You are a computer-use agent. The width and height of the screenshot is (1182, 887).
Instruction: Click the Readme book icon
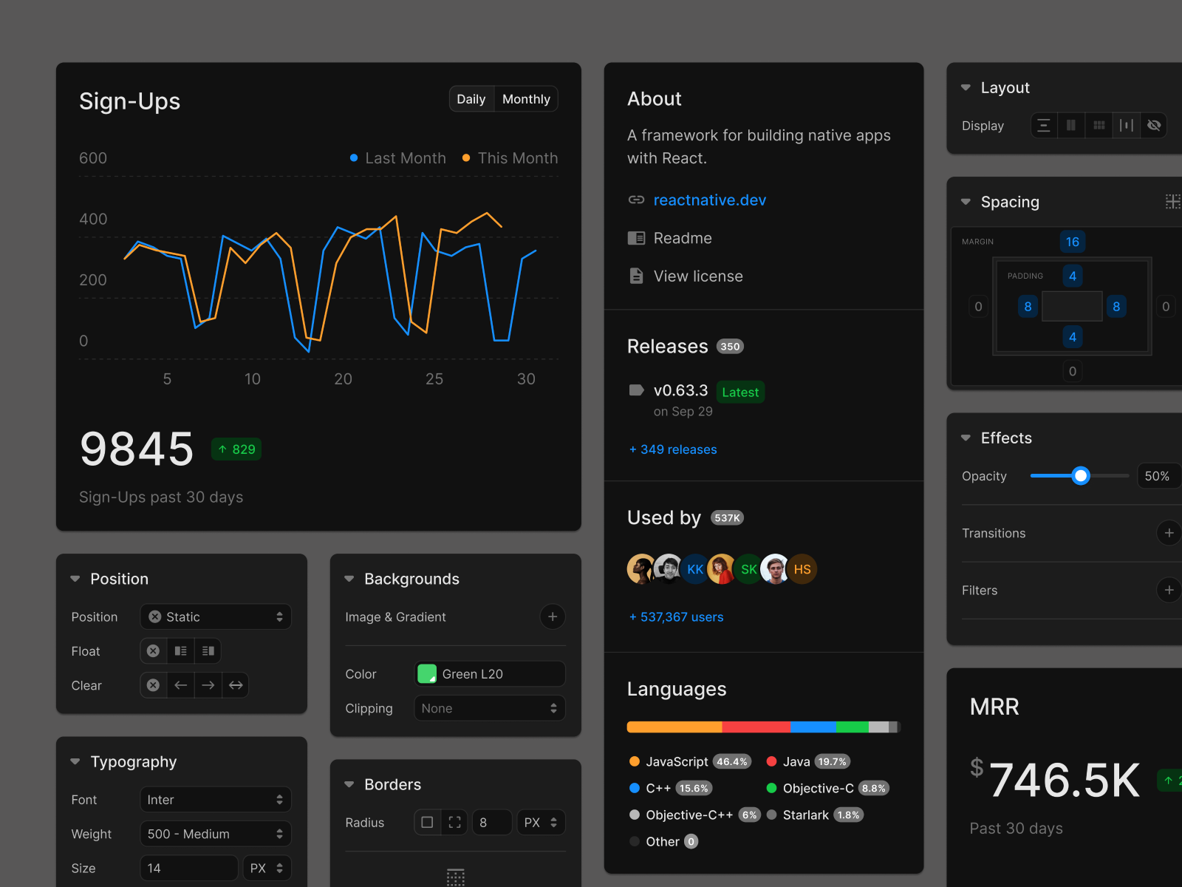coord(636,238)
